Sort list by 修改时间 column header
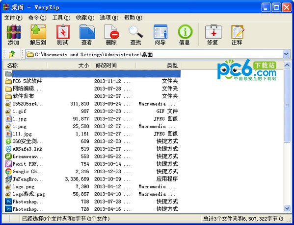 click(114, 66)
